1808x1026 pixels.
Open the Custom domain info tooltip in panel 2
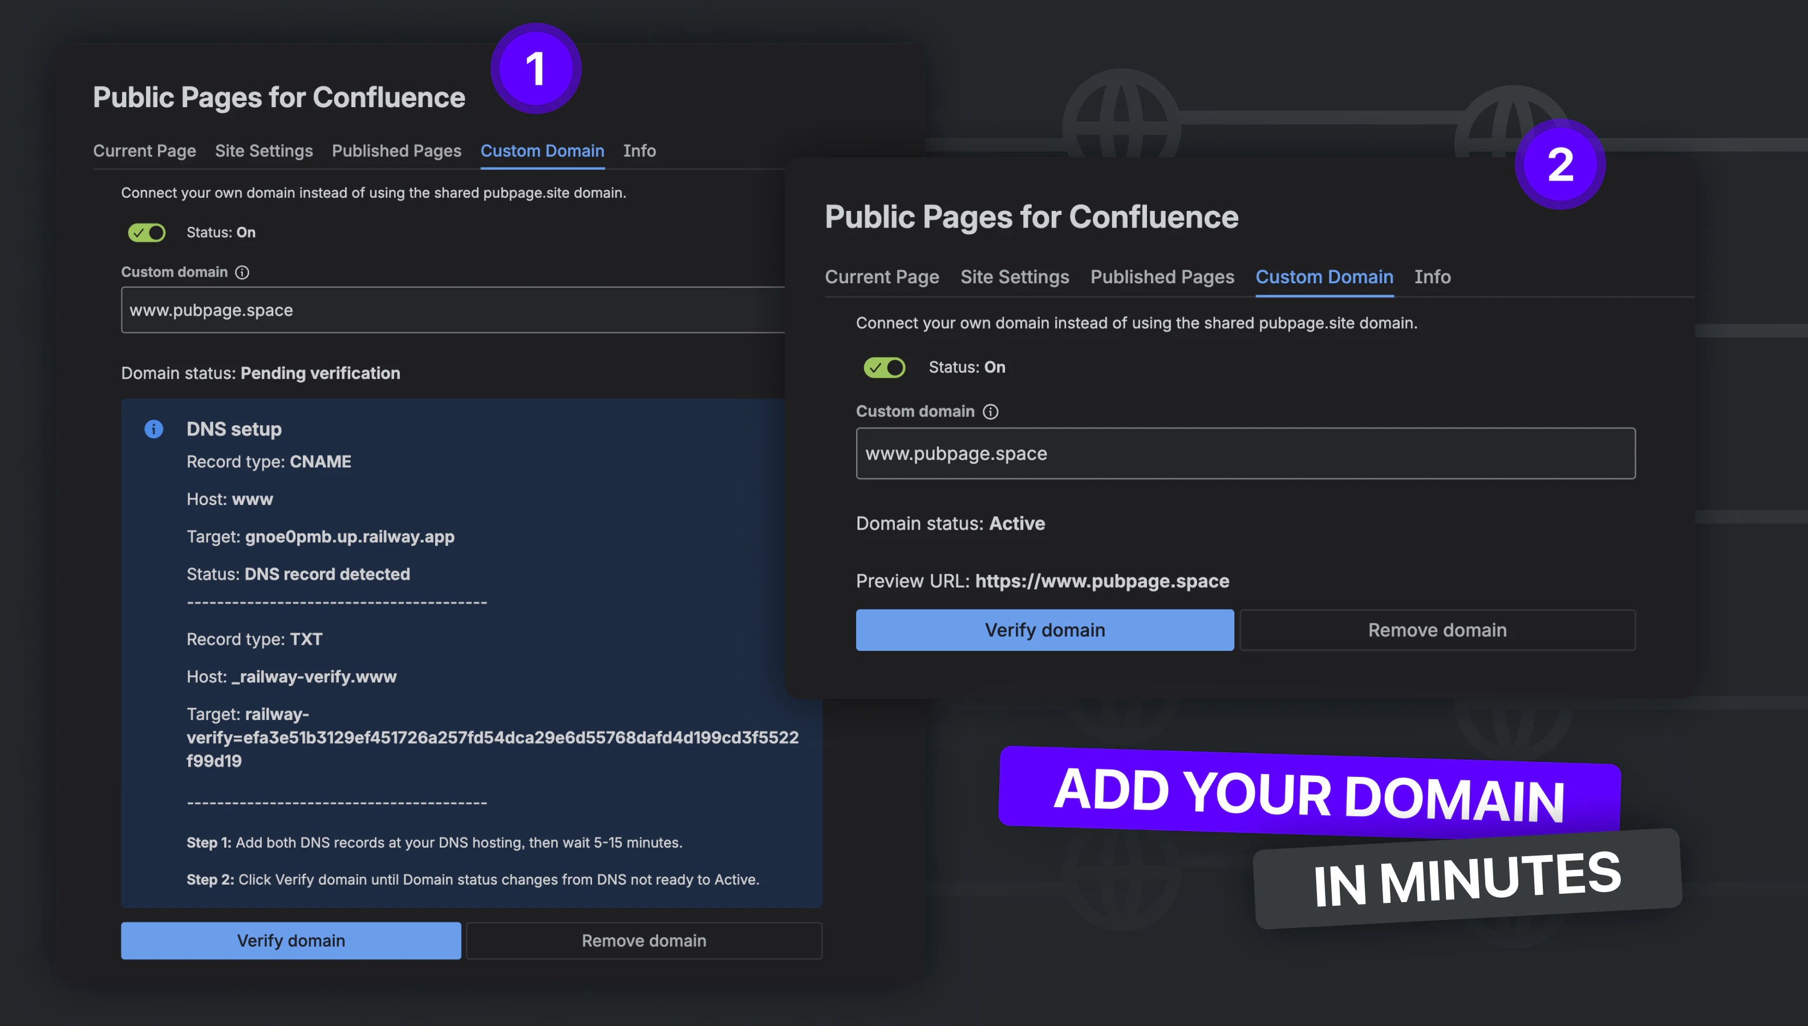click(990, 412)
